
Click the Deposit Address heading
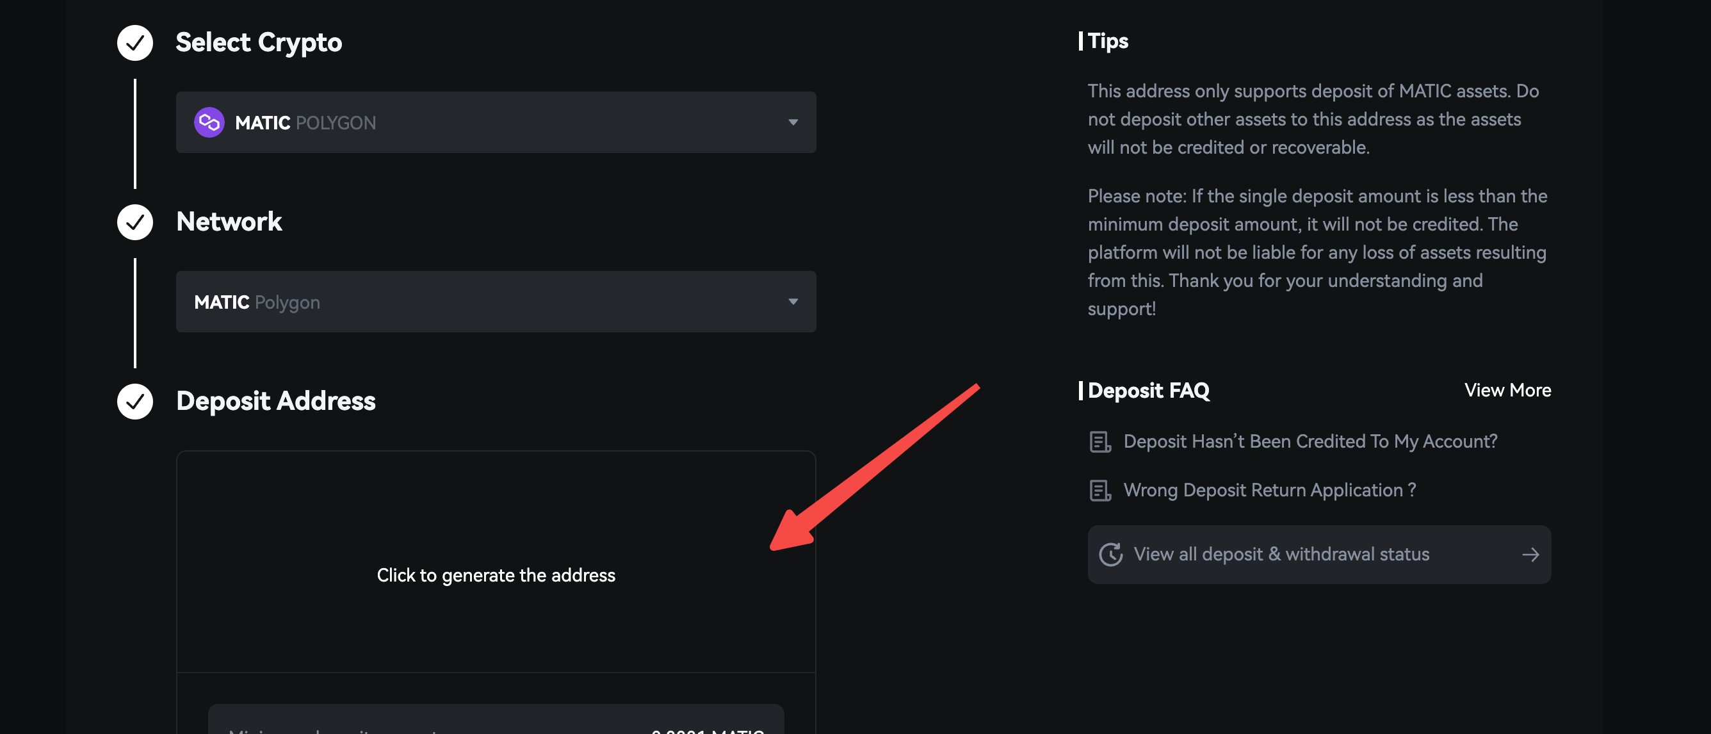[x=275, y=400]
